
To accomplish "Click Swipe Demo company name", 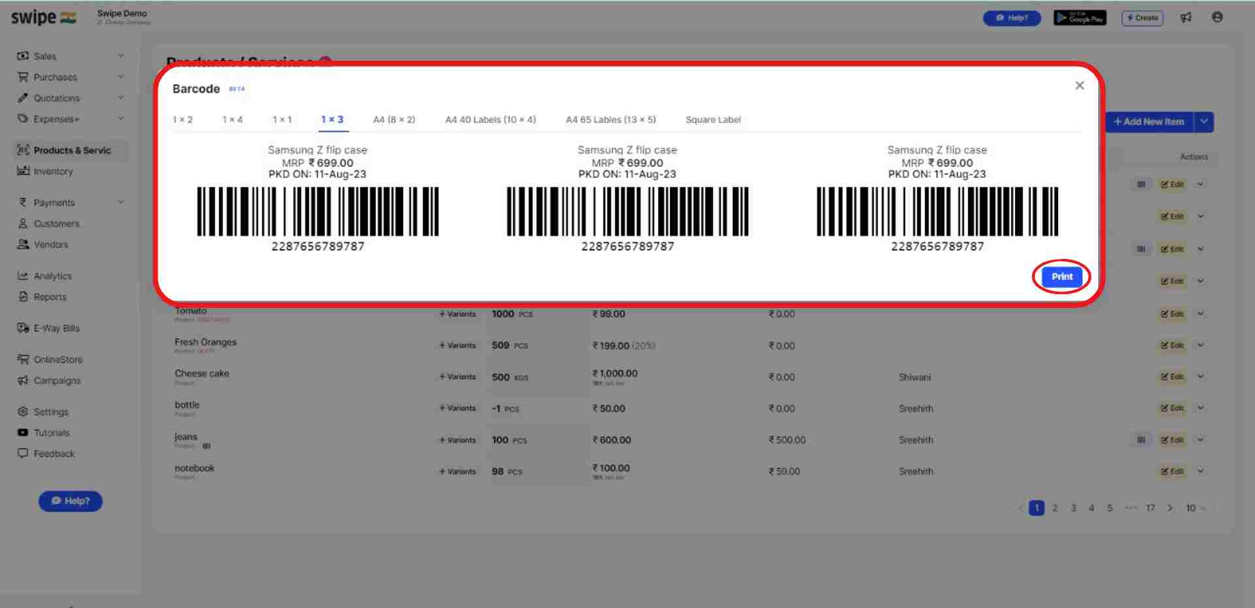I will (122, 13).
